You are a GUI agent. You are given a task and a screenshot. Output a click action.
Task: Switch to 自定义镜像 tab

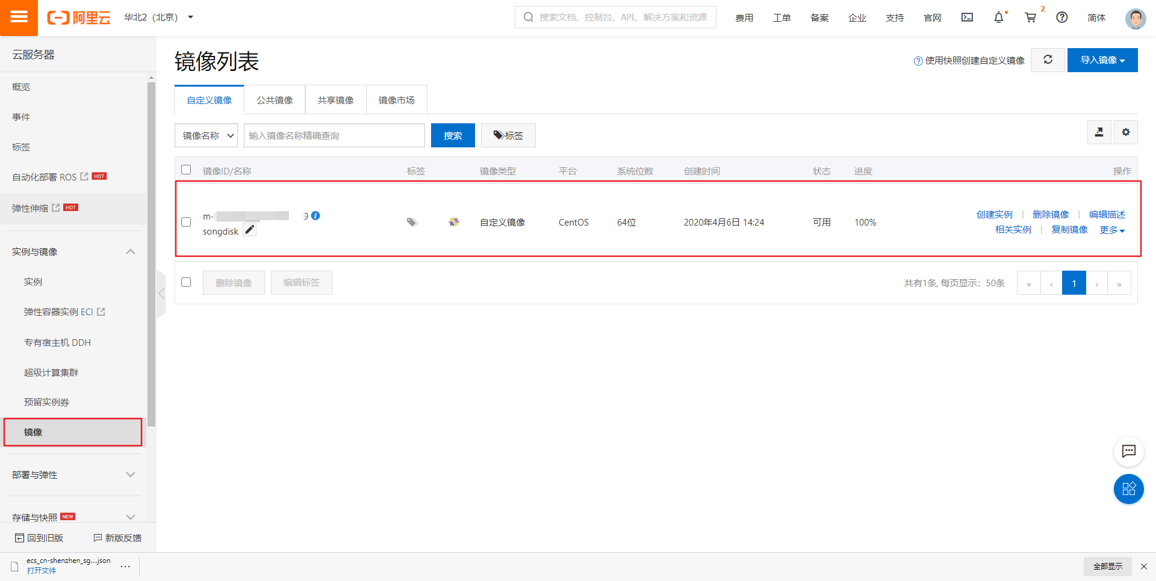(209, 100)
